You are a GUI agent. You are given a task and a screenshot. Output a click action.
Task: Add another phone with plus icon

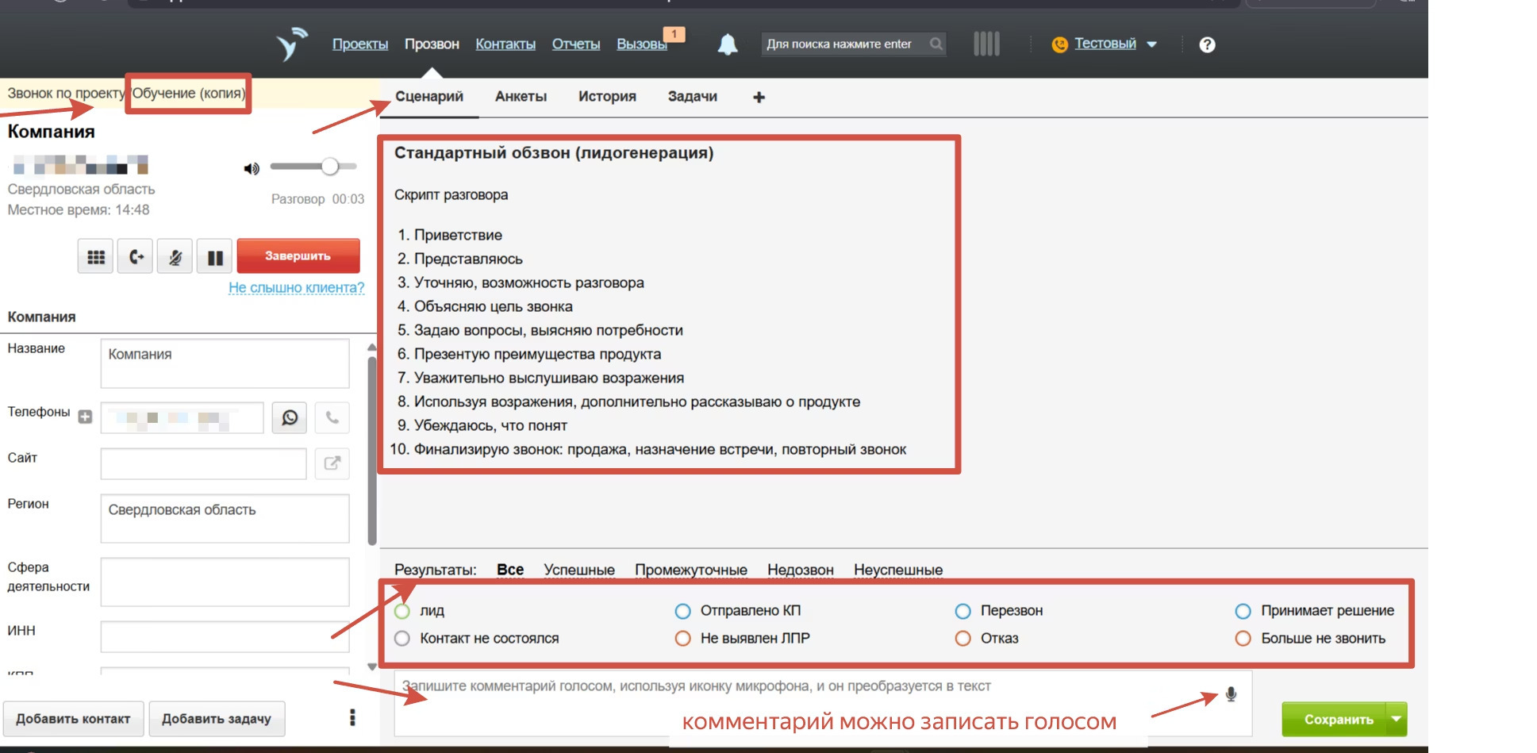[x=86, y=417]
